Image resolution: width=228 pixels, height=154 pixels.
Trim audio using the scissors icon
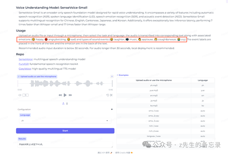point(112,95)
